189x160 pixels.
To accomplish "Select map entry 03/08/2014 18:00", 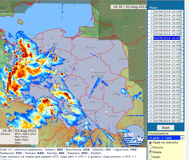I will (x=167, y=72).
